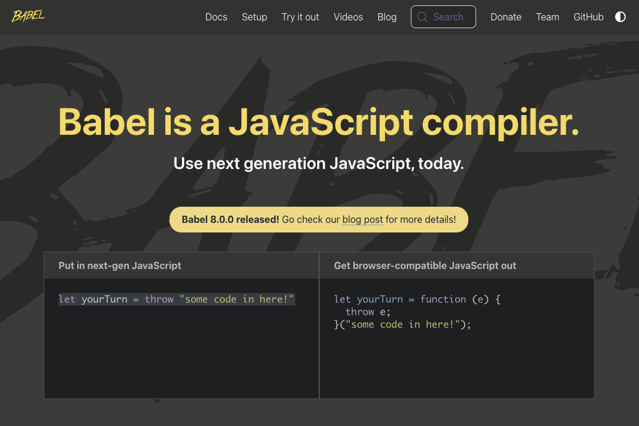Go to the GitHub link
Image resolution: width=639 pixels, height=426 pixels.
coord(589,17)
